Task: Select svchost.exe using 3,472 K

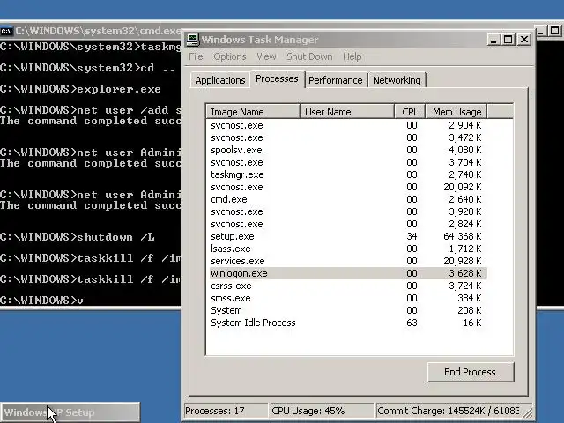Action: pyautogui.click(x=348, y=137)
